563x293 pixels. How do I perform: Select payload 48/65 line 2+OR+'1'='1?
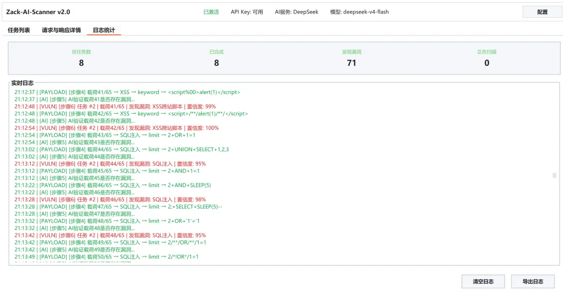pyautogui.click(x=107, y=221)
